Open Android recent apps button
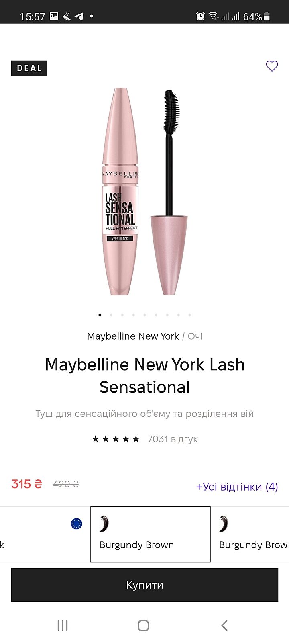Screen dimensions: 289x643 [x=63, y=625]
